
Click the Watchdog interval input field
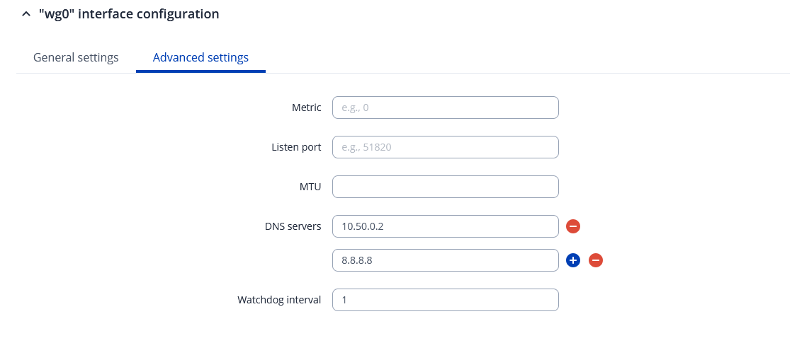445,300
